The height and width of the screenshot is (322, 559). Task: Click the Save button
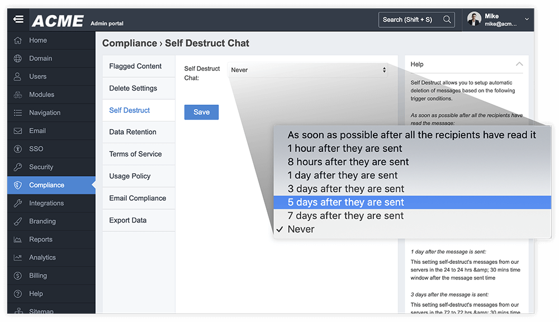[201, 112]
